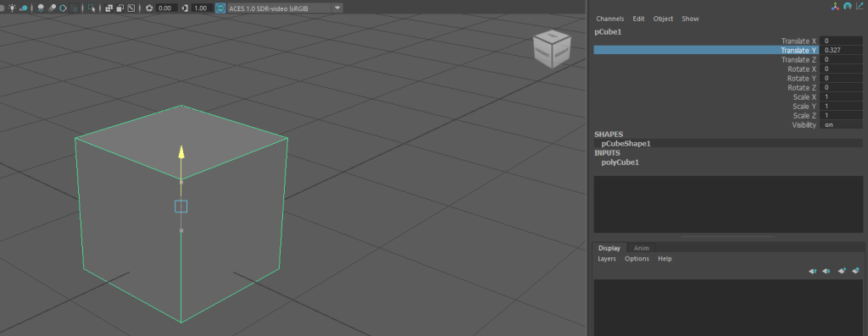The width and height of the screenshot is (868, 336).
Task: Select the Rotate X channel label
Action: tap(802, 69)
